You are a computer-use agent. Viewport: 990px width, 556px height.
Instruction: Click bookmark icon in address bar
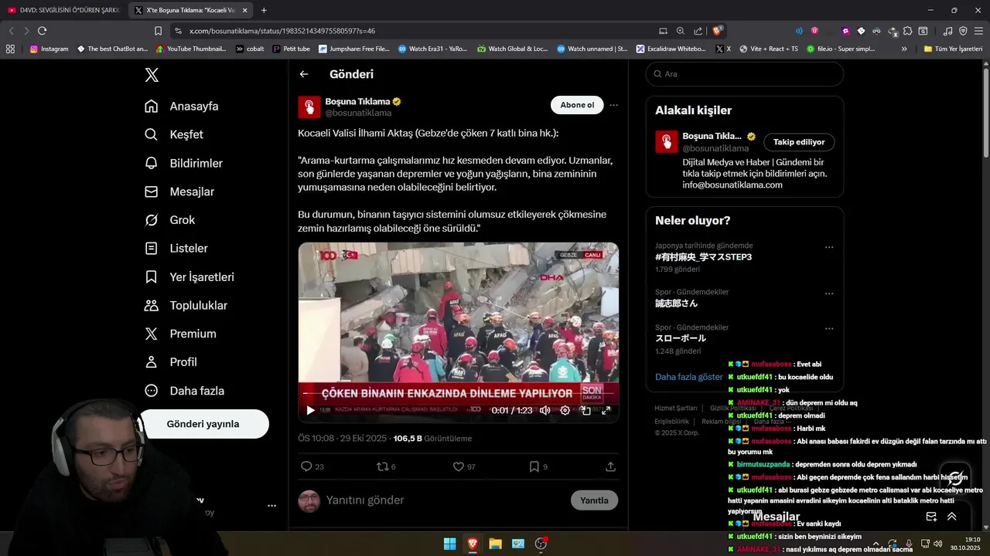(158, 31)
